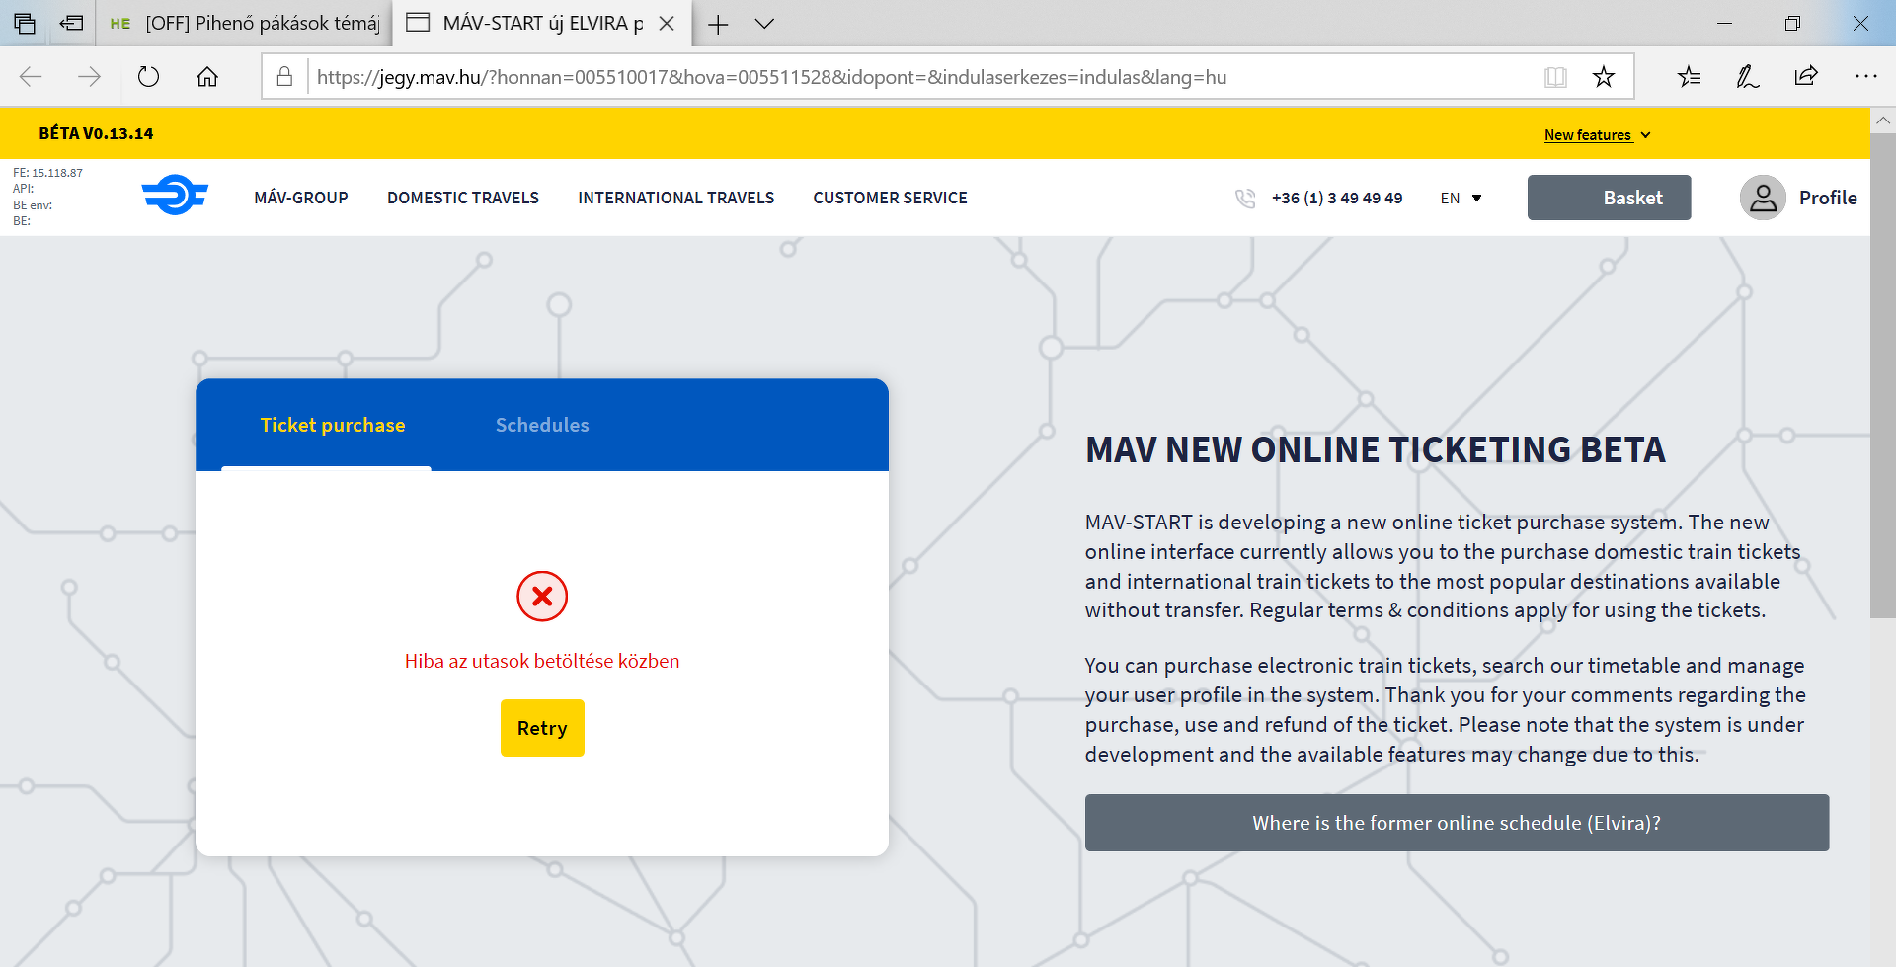Click the MÁV logo in the header

pos(175,196)
